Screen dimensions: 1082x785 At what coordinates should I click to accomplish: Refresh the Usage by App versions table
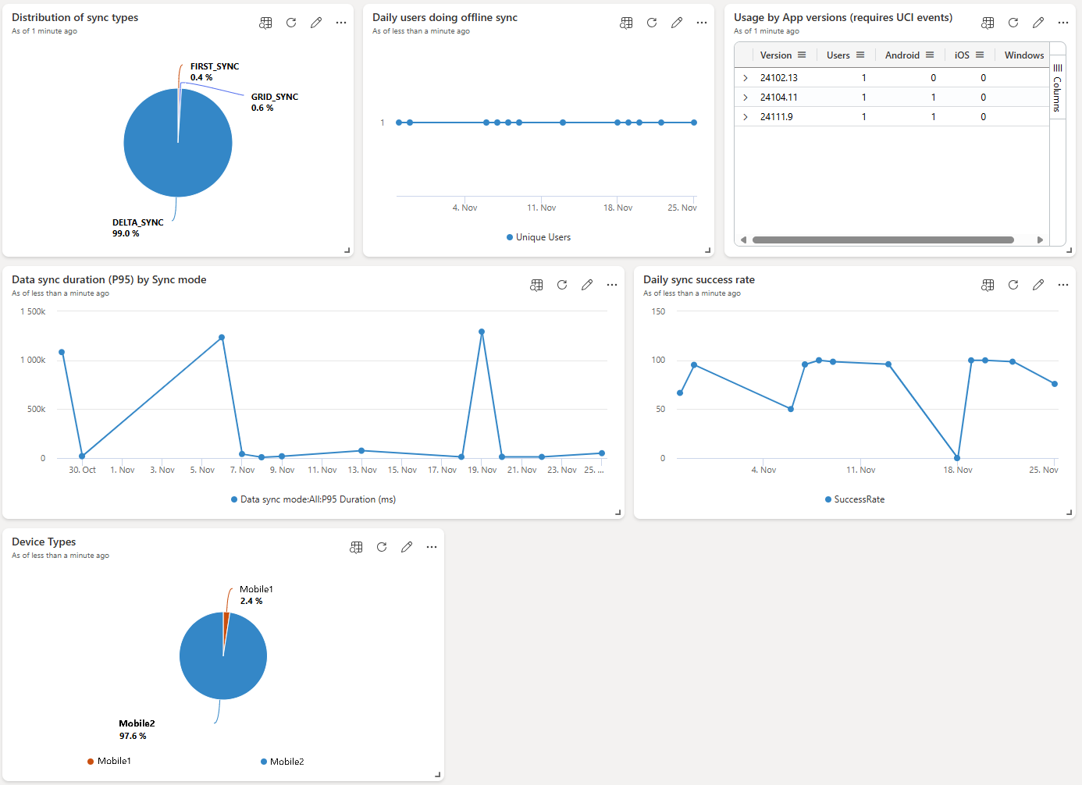[1013, 23]
